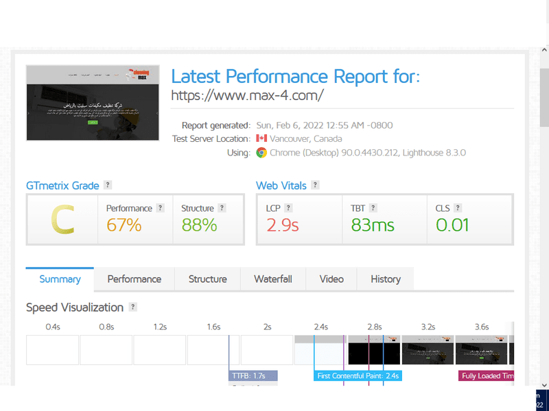Image resolution: width=549 pixels, height=411 pixels.
Task: Click the help icon beside GTmetrix Grade
Action: pyautogui.click(x=108, y=186)
